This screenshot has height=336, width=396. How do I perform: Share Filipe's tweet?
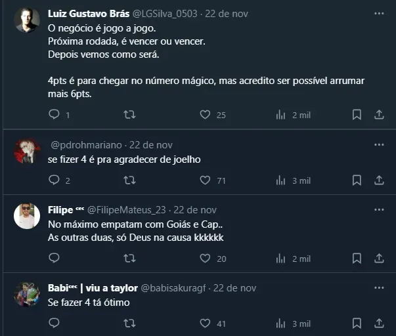[379, 259]
